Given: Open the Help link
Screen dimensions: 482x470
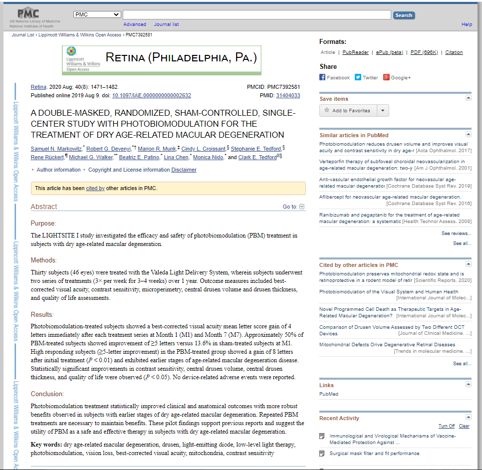Looking at the screenshot, I should [467, 24].
